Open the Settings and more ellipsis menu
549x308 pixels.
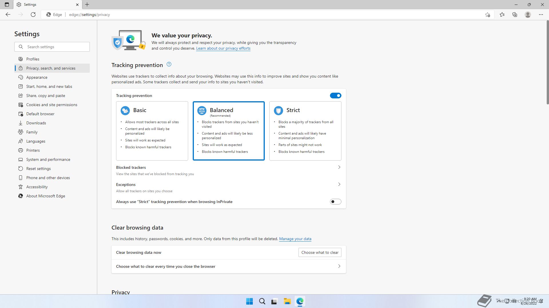coord(541,15)
